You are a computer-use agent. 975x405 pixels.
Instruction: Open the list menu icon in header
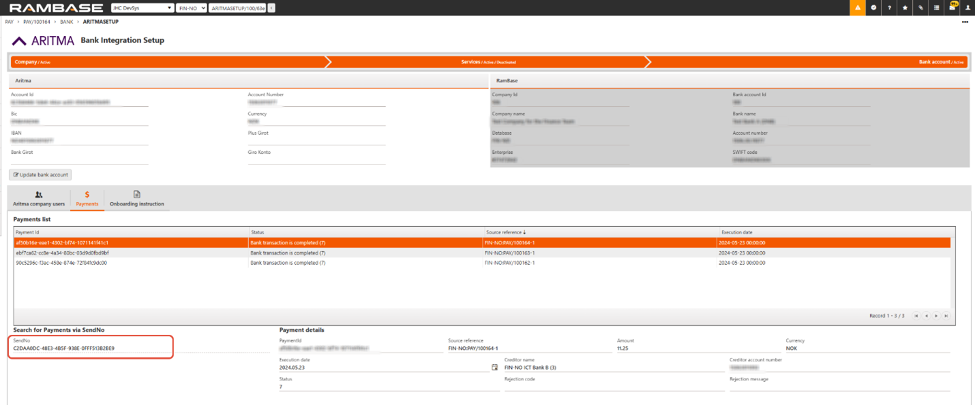(936, 7)
